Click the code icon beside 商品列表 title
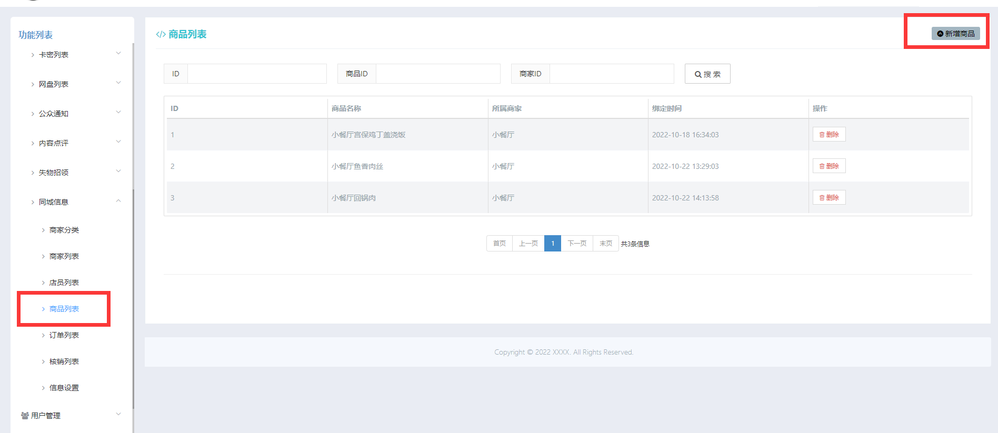The height and width of the screenshot is (433, 998). (x=161, y=34)
